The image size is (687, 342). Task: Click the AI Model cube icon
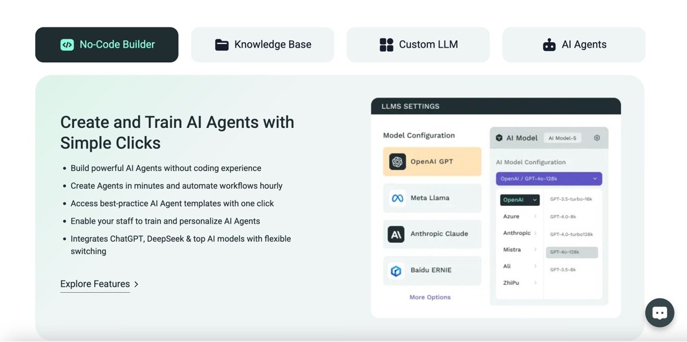(499, 138)
